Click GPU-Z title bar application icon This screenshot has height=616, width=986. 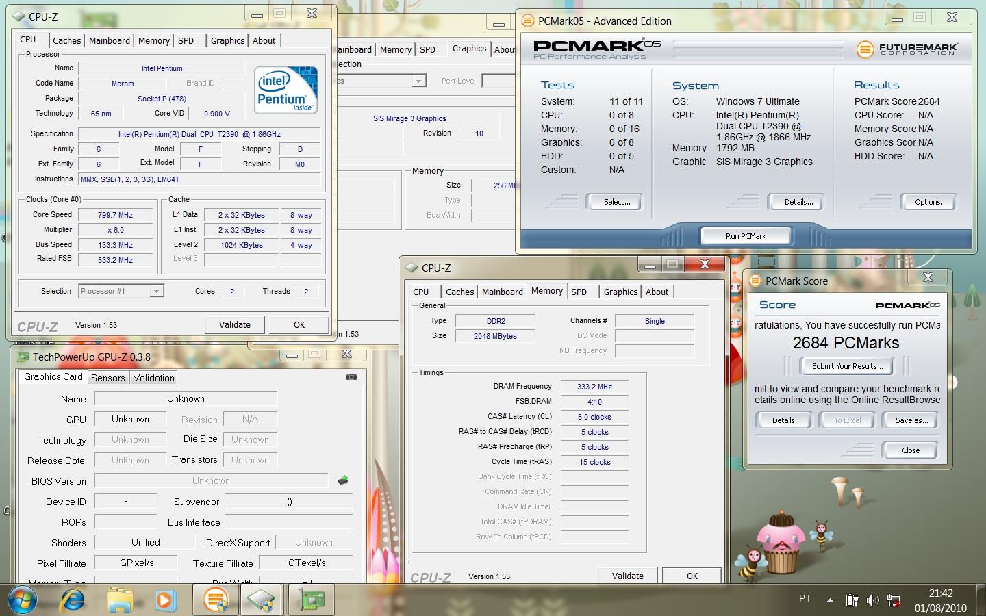(23, 357)
